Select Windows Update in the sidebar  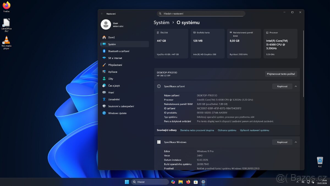point(117,113)
